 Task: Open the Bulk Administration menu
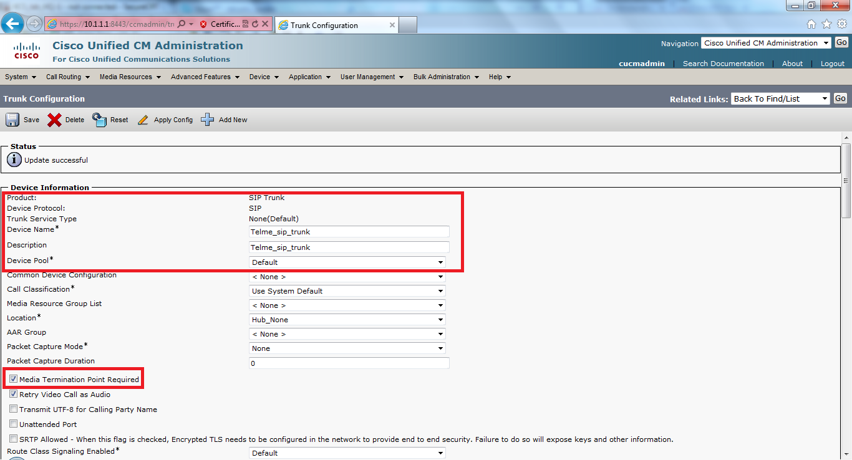point(447,77)
